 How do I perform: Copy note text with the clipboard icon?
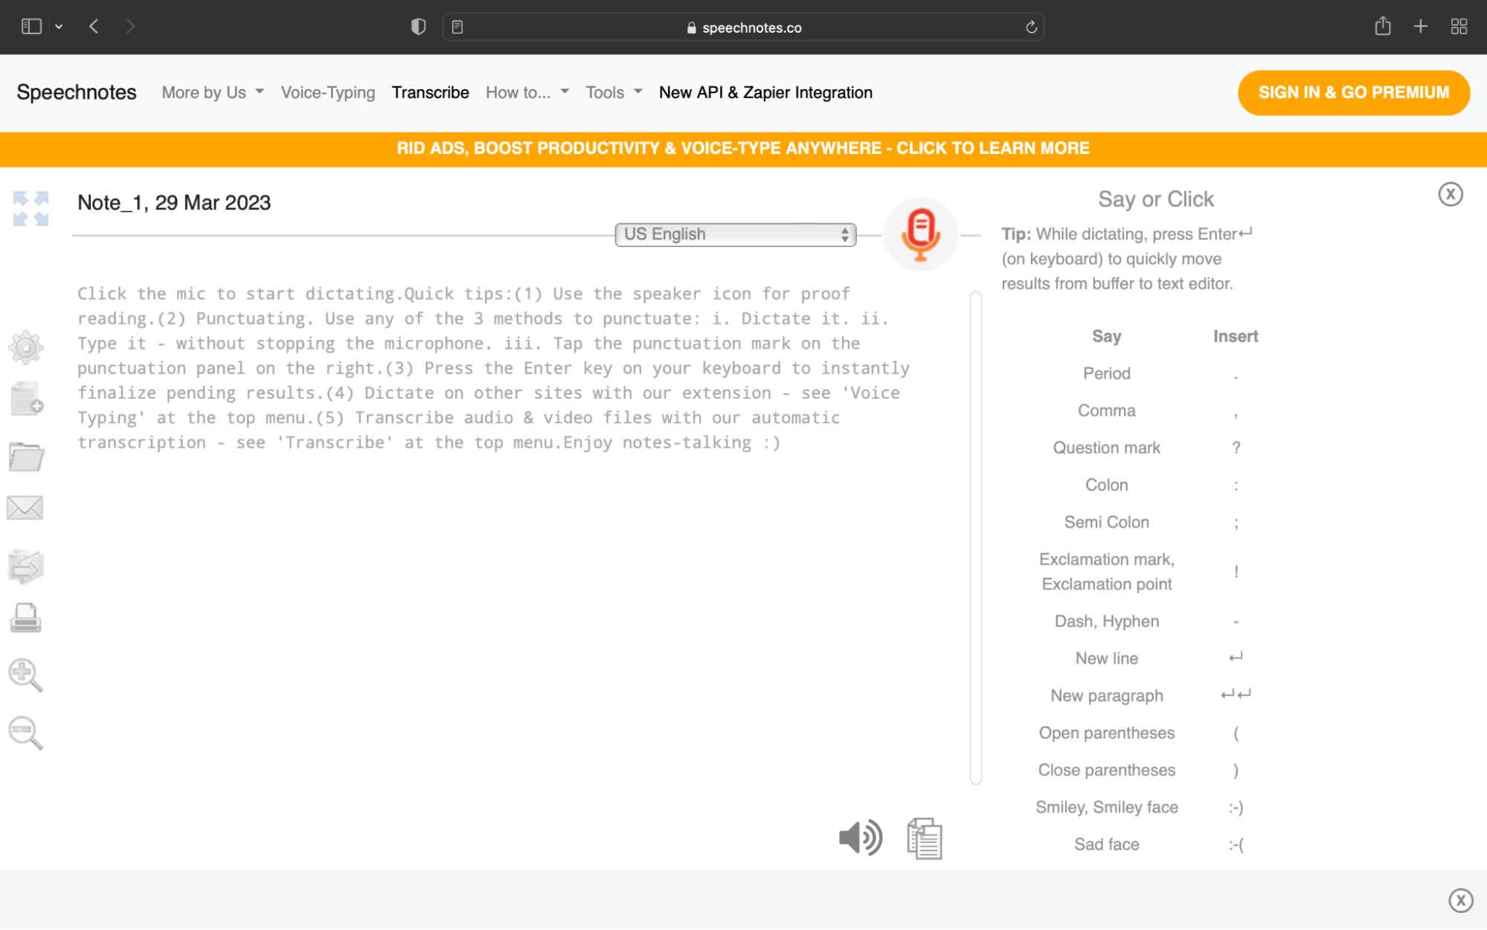(x=925, y=838)
